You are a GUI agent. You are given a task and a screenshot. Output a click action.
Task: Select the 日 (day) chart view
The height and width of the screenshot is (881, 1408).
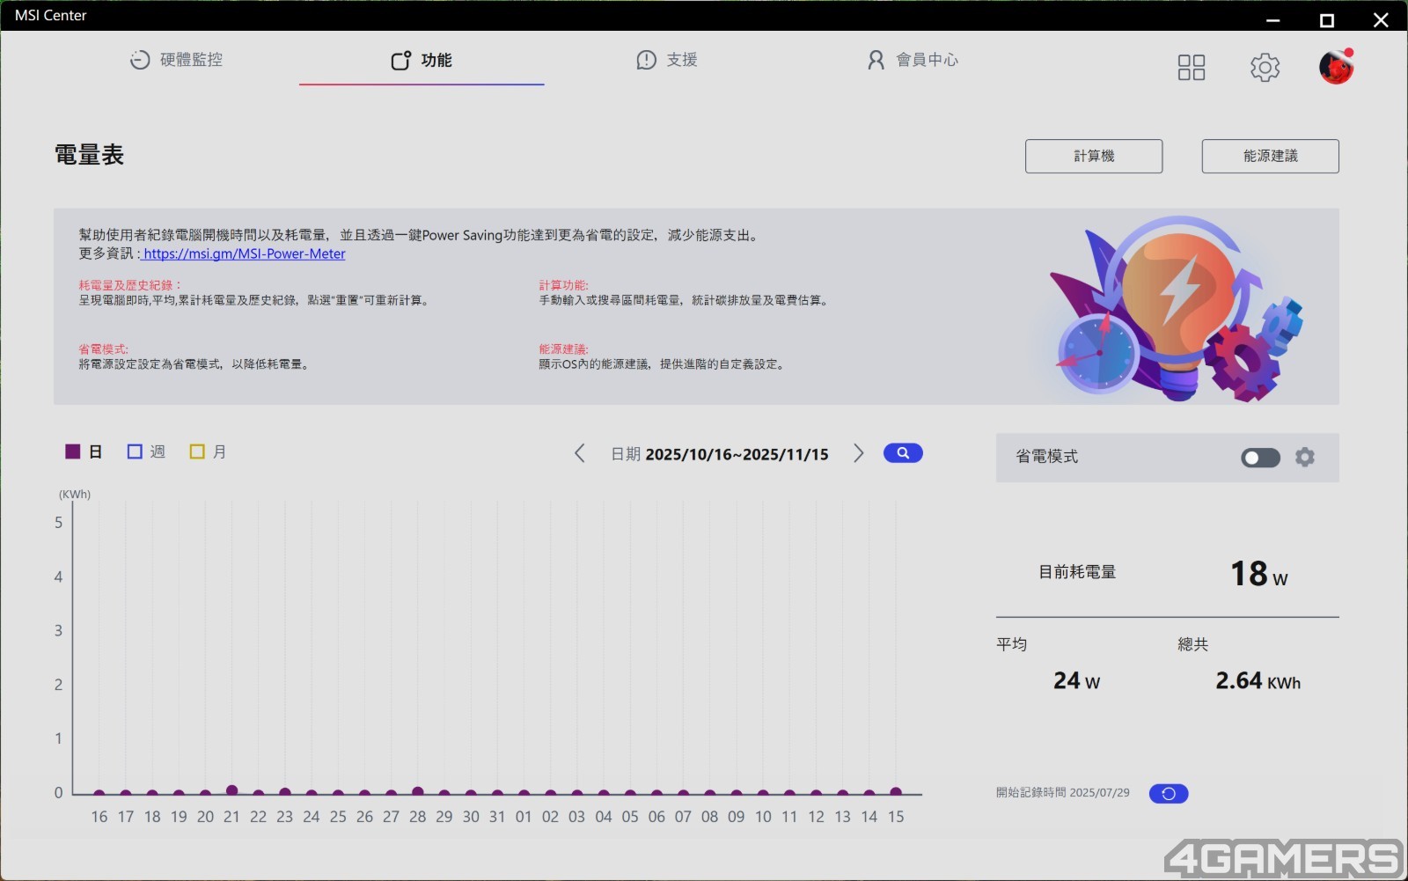click(84, 452)
